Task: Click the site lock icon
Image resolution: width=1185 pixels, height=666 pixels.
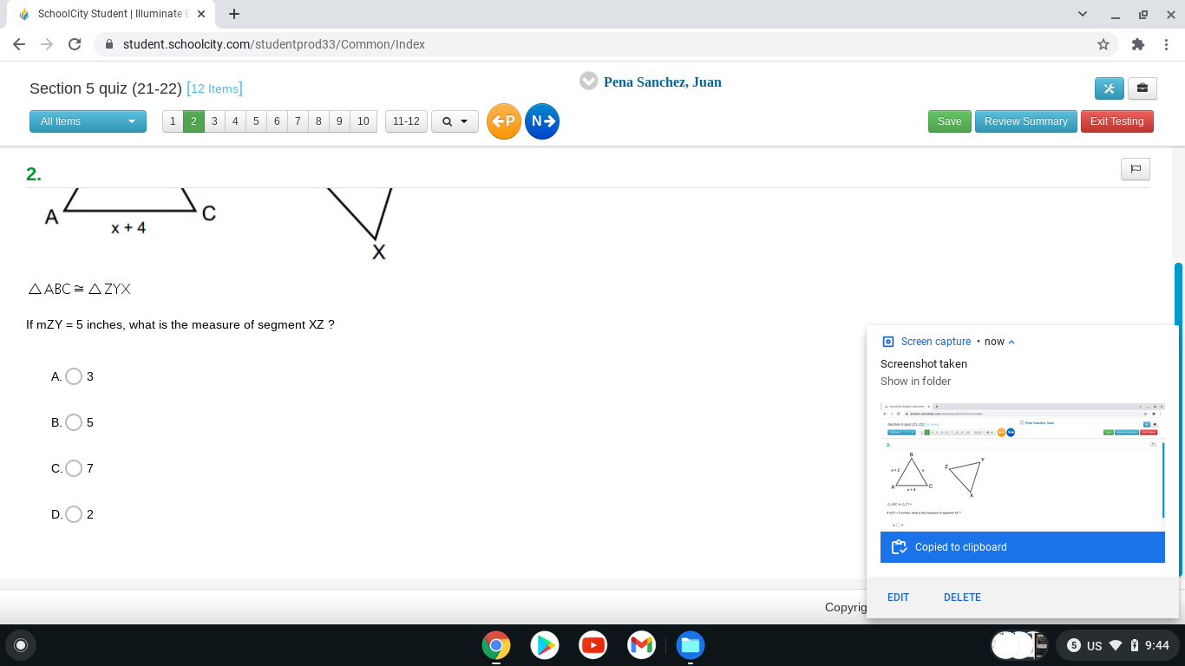Action: (x=109, y=44)
